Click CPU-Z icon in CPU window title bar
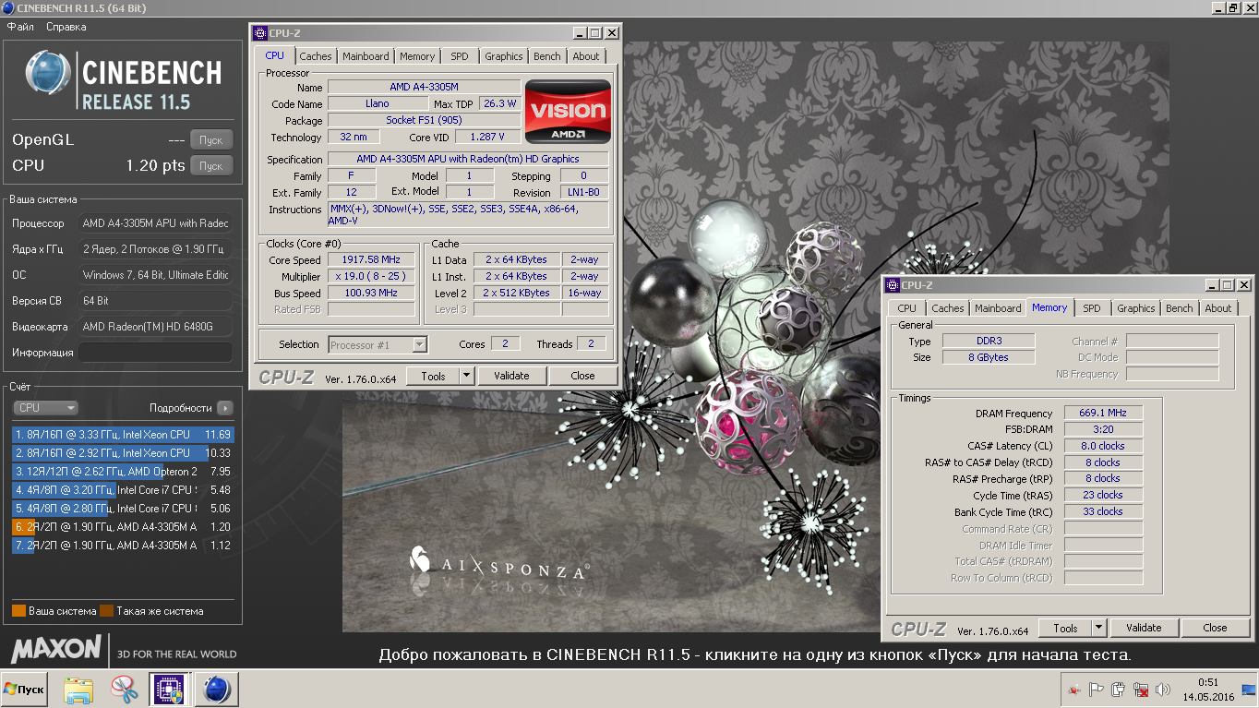1259x708 pixels. [x=260, y=32]
